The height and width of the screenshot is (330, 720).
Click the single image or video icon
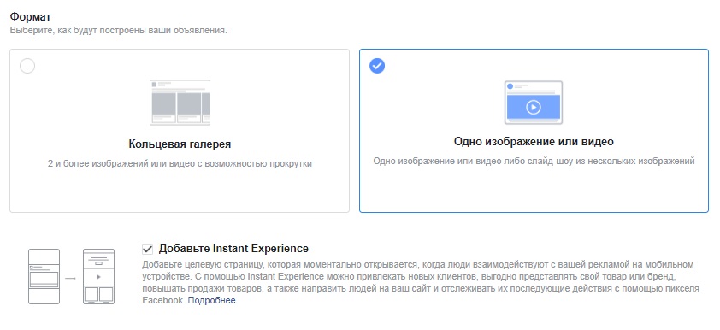[533, 103]
